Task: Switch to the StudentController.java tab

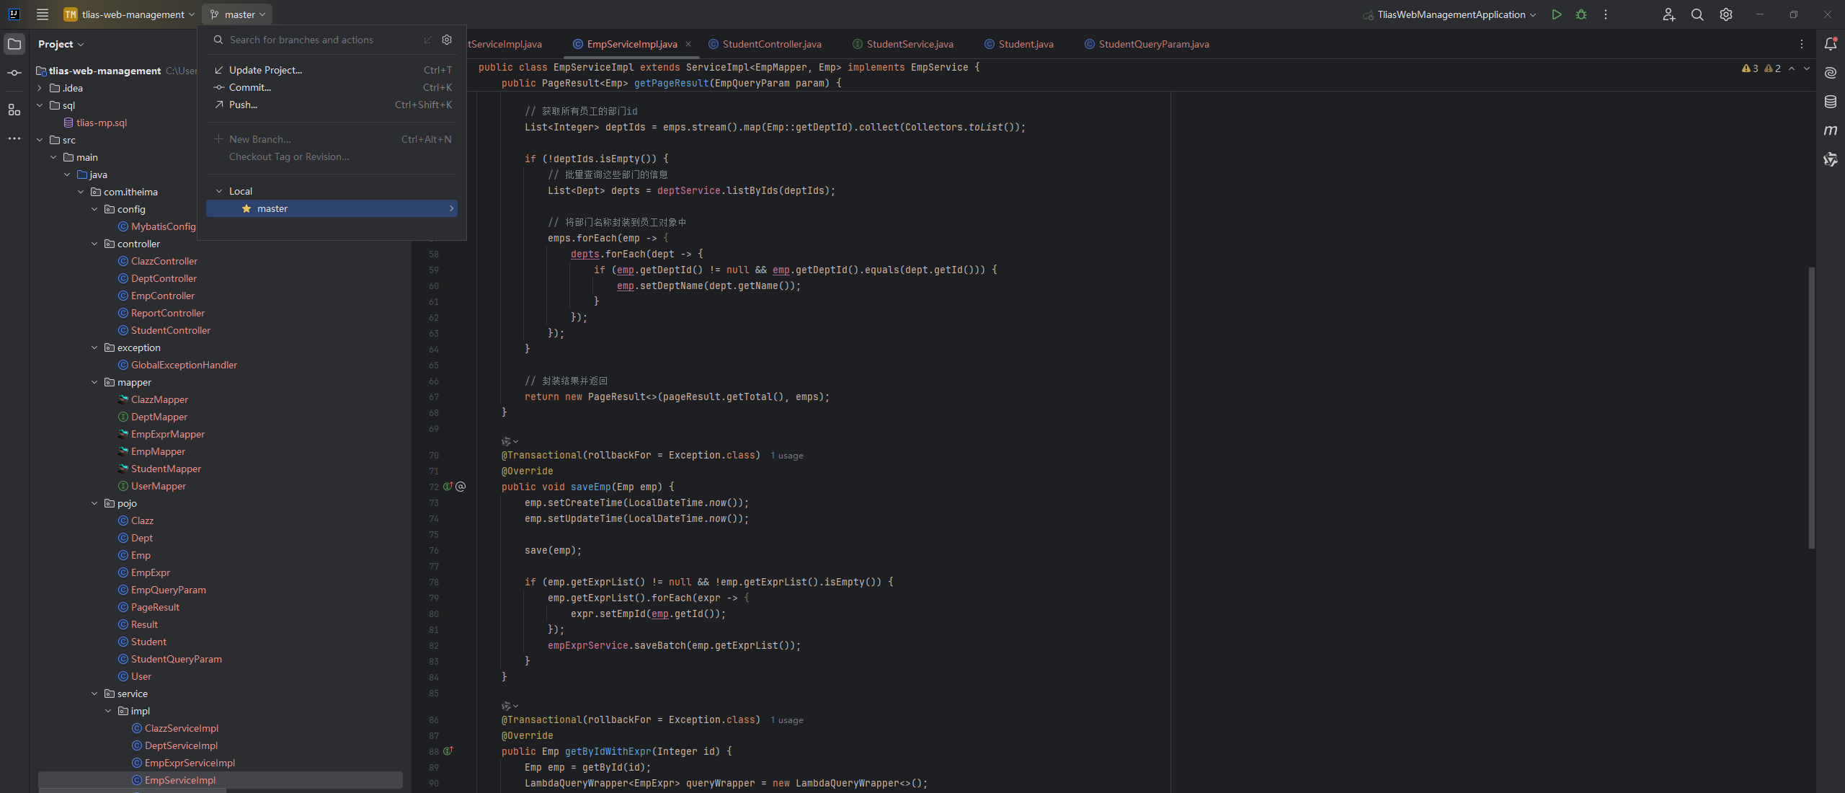Action: pos(770,44)
